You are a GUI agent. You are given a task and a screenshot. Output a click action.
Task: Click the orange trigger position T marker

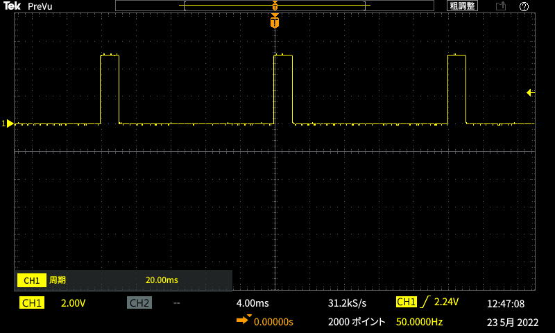(275, 23)
